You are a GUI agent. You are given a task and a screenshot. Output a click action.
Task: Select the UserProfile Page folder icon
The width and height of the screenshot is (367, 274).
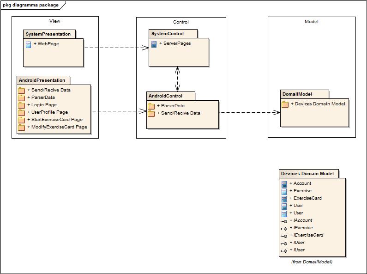click(21, 112)
